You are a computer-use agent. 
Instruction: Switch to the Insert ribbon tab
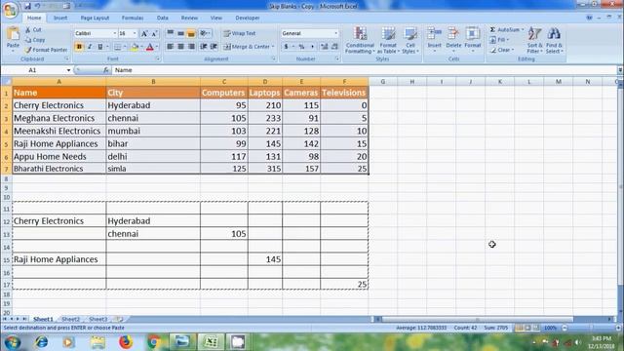coord(60,18)
